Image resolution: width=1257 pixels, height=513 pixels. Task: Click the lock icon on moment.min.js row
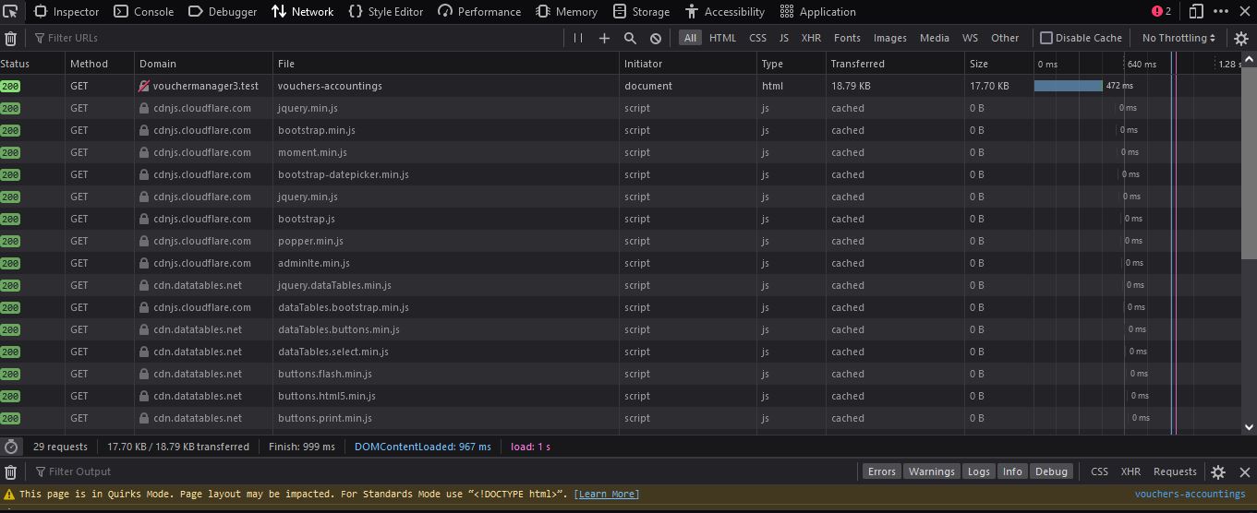coord(144,152)
